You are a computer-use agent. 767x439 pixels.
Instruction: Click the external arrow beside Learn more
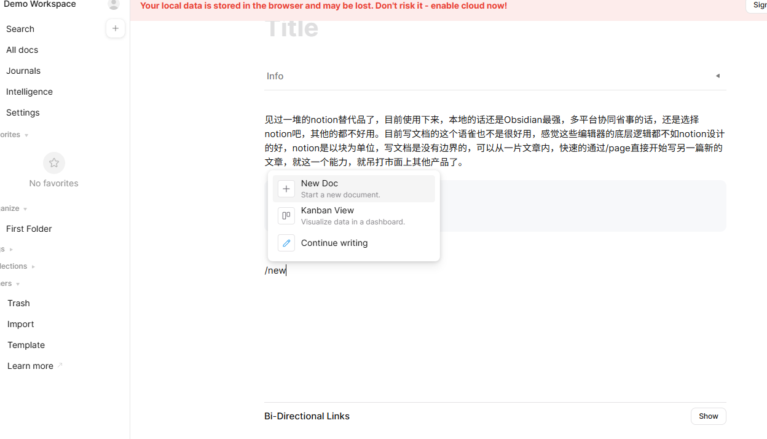click(60, 365)
